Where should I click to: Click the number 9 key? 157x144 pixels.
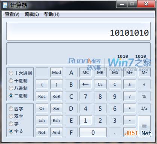click(115, 96)
